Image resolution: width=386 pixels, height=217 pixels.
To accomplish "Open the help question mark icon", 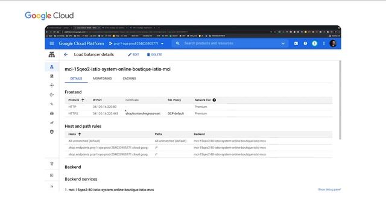I will click(x=305, y=43).
